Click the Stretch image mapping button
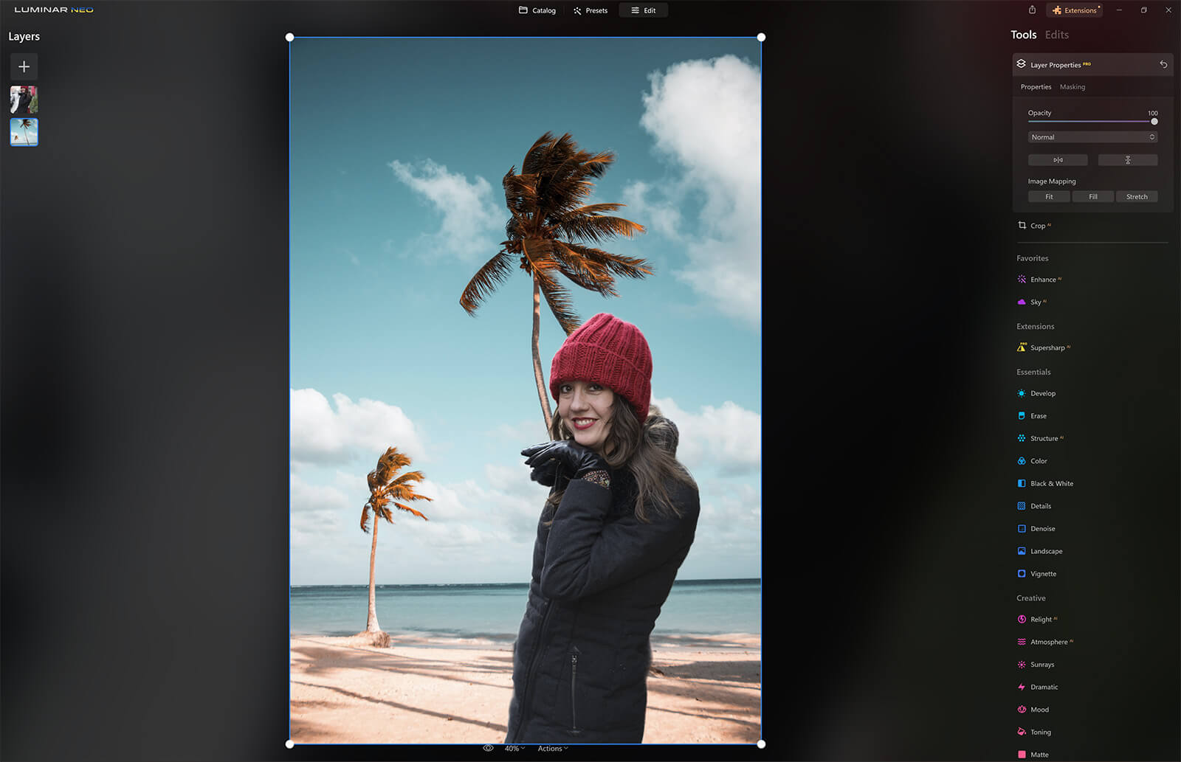Image resolution: width=1181 pixels, height=762 pixels. (x=1136, y=197)
